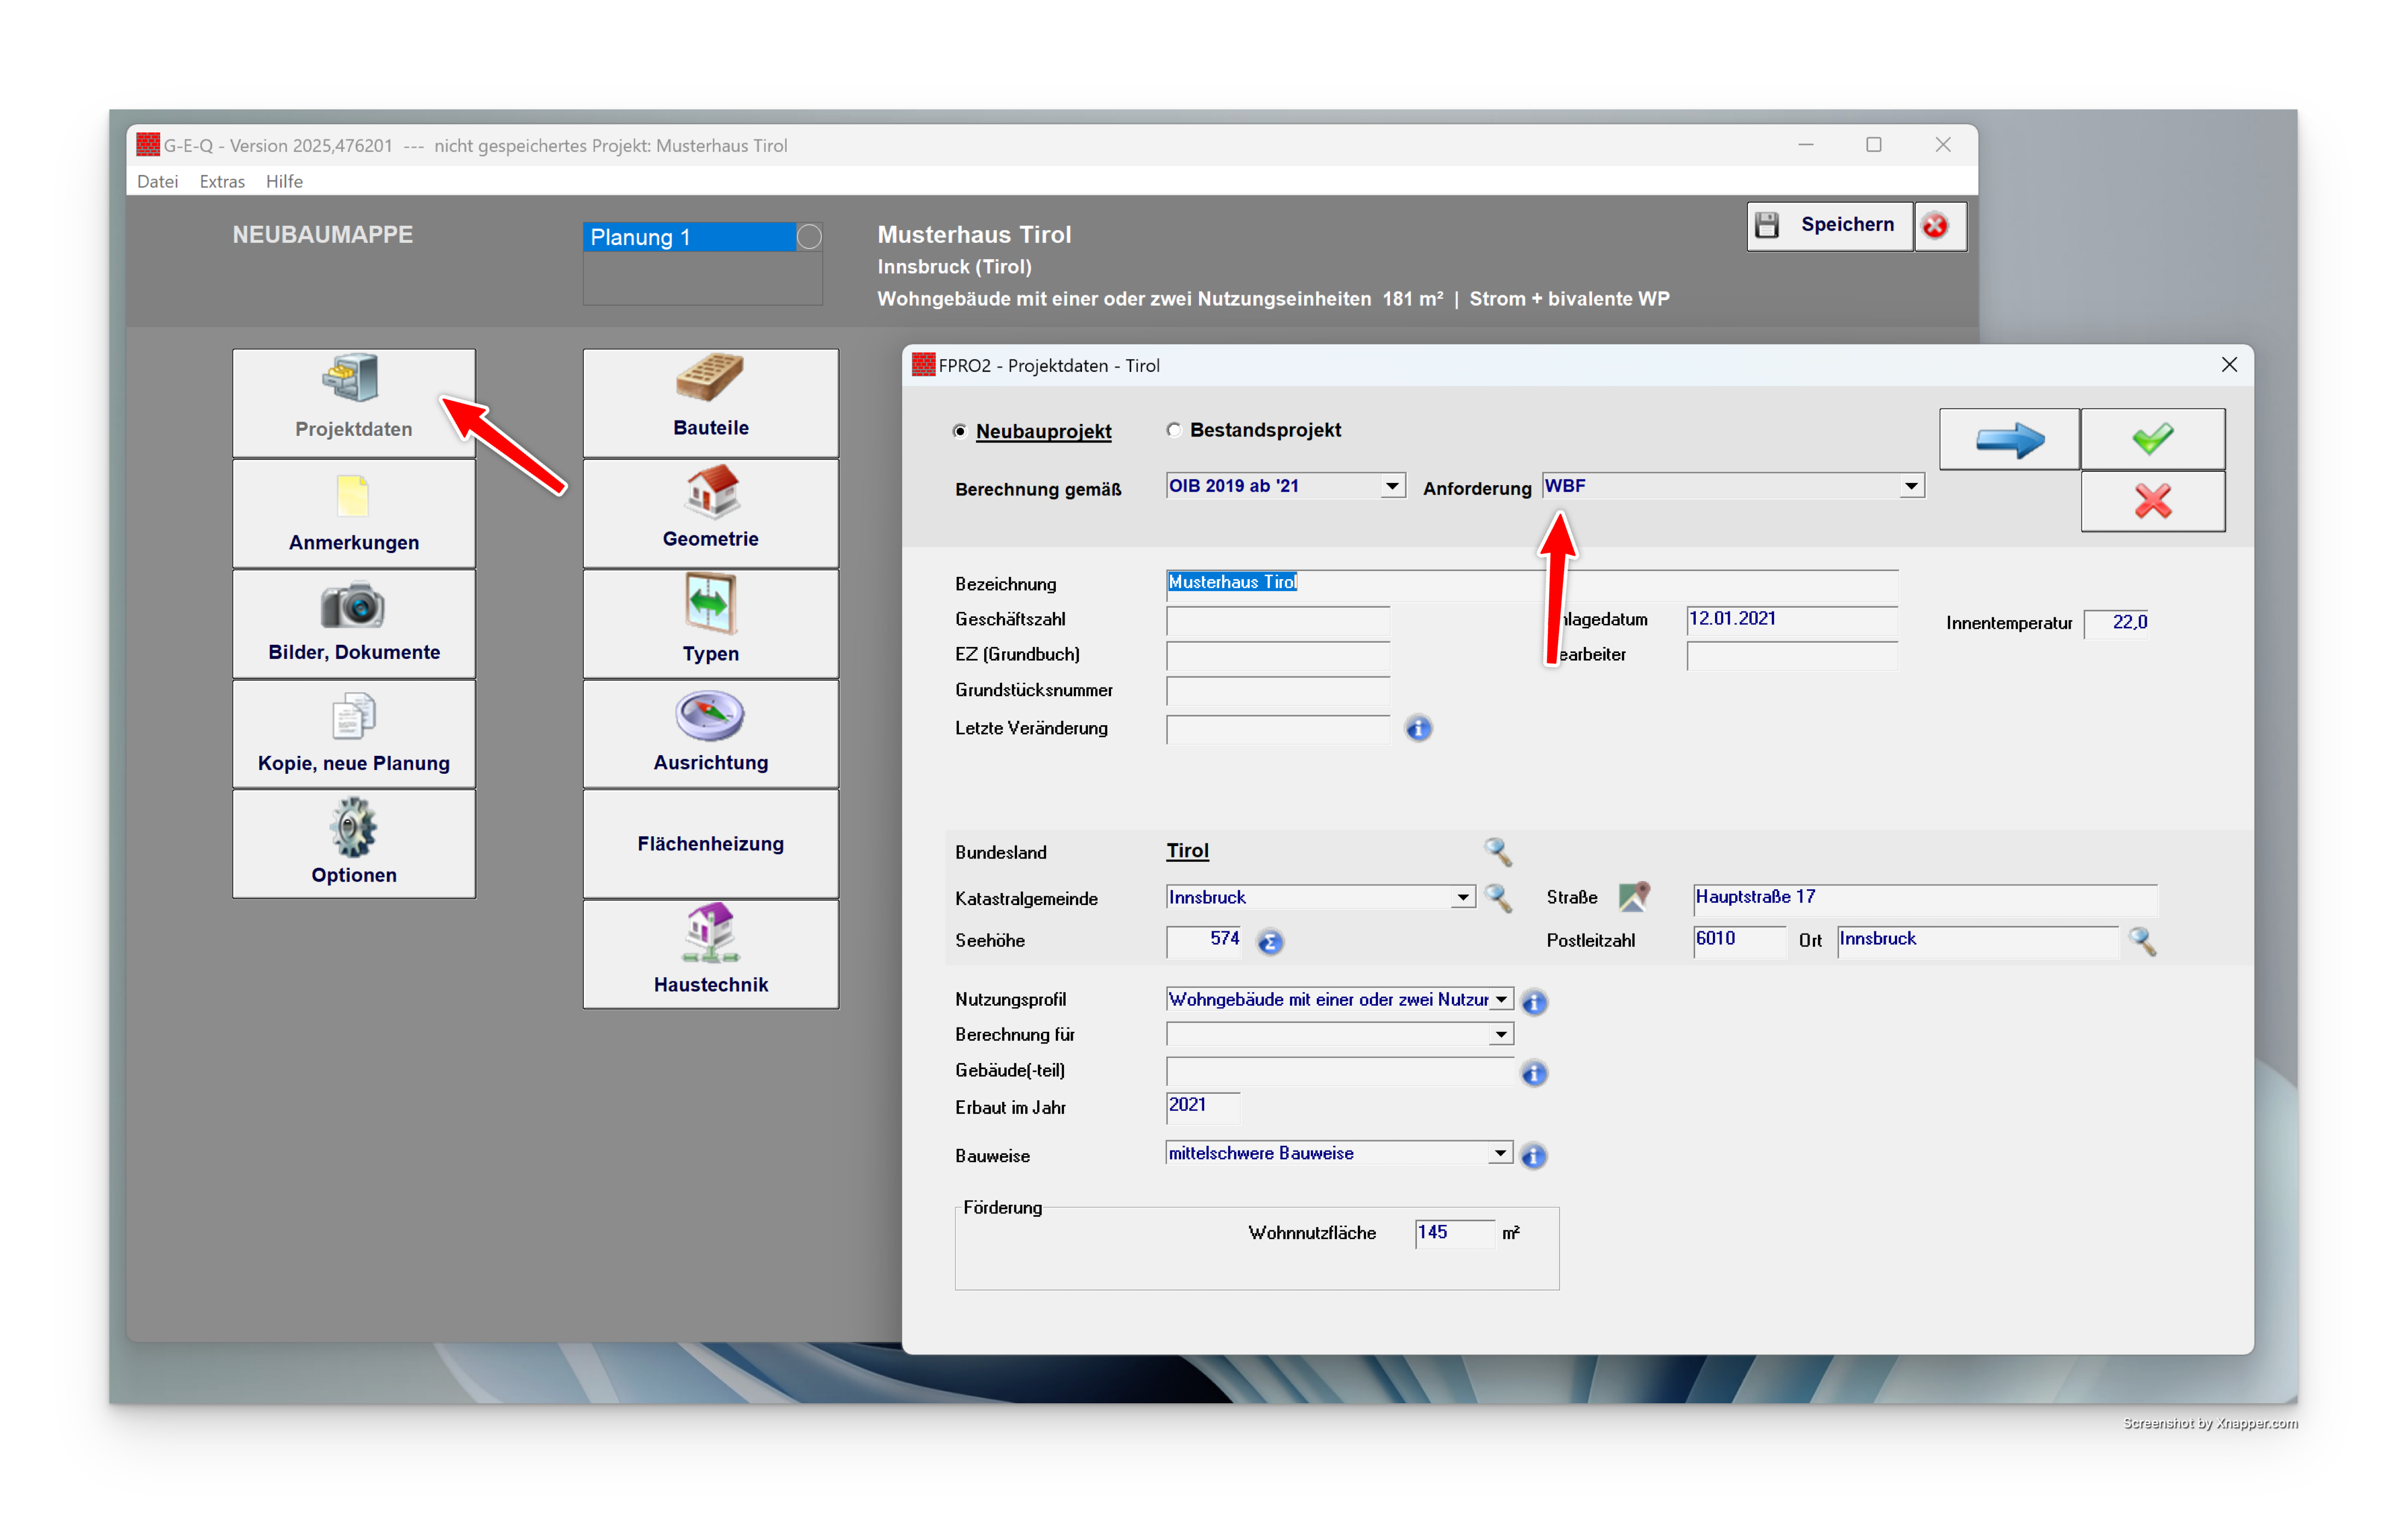Click the Gebäude(-teil) input field
Screen dimensions: 2407x1540
coord(1339,1071)
